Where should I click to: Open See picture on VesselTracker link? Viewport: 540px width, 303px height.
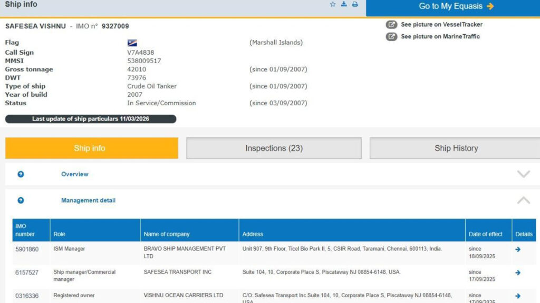(x=441, y=24)
